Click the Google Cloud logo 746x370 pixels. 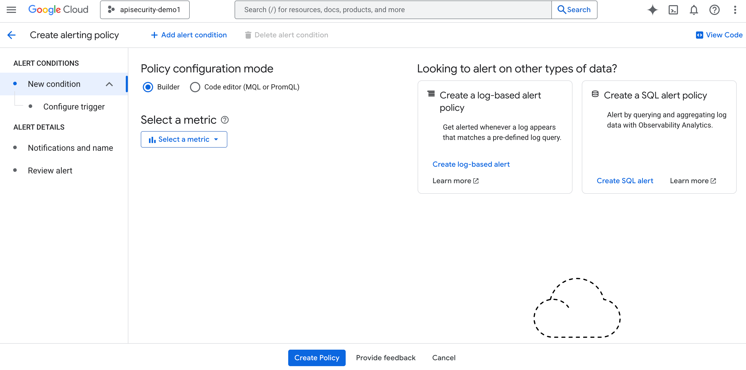(58, 10)
